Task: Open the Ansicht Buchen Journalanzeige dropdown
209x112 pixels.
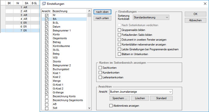Action: [x=141, y=92]
